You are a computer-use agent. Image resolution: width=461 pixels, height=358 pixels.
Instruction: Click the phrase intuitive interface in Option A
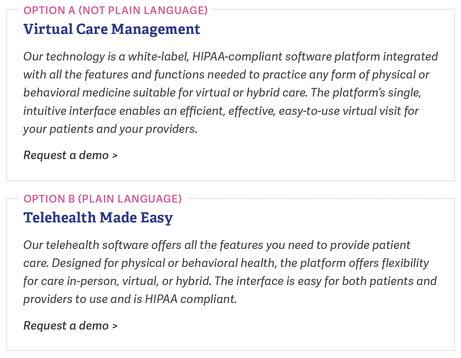(x=70, y=111)
